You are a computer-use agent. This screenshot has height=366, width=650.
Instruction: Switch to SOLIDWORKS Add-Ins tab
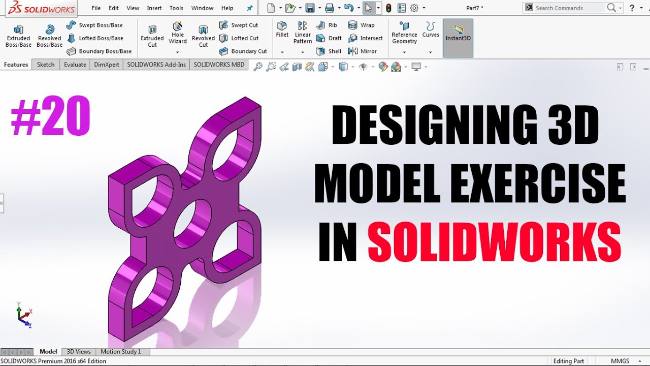156,65
